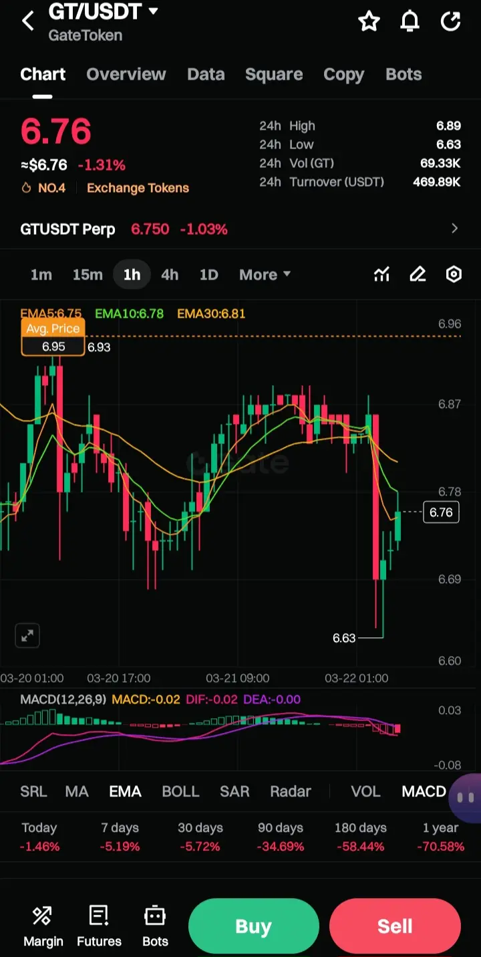Tap the 30 days -5.72% performance

pos(200,837)
